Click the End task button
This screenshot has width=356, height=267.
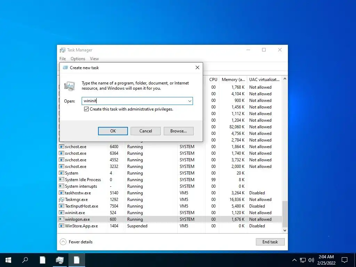coord(270,242)
